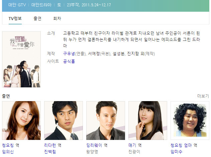The height and width of the screenshot is (157, 211).
Task: Click the photo of the 청요칭 엄마 actress
Action: 190,121
